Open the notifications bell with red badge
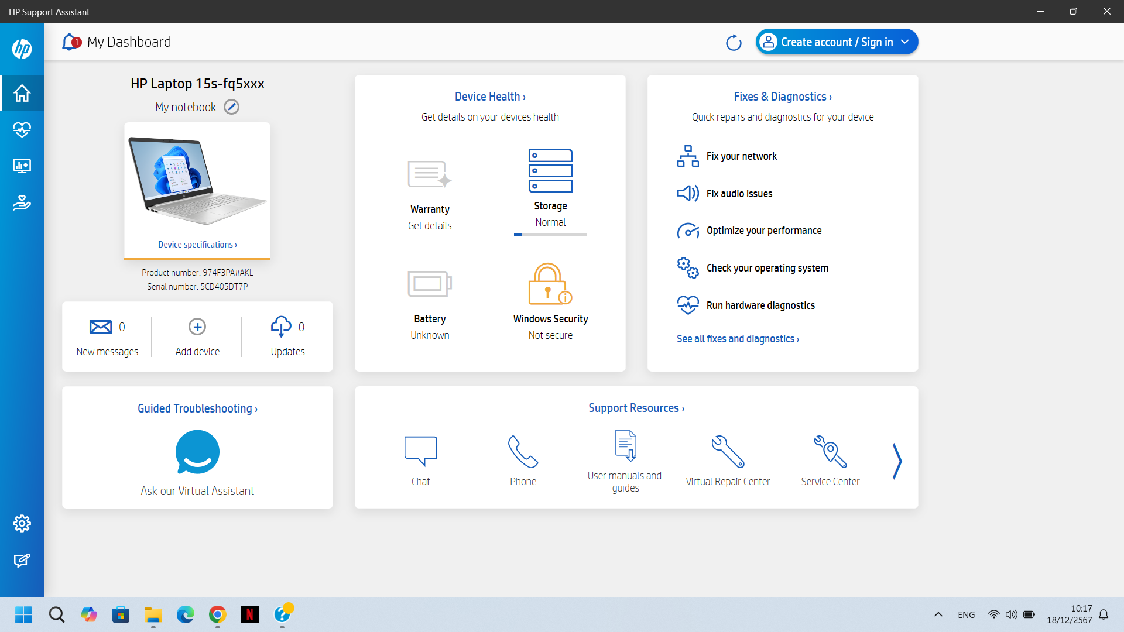Viewport: 1124px width, 632px height. tap(71, 42)
